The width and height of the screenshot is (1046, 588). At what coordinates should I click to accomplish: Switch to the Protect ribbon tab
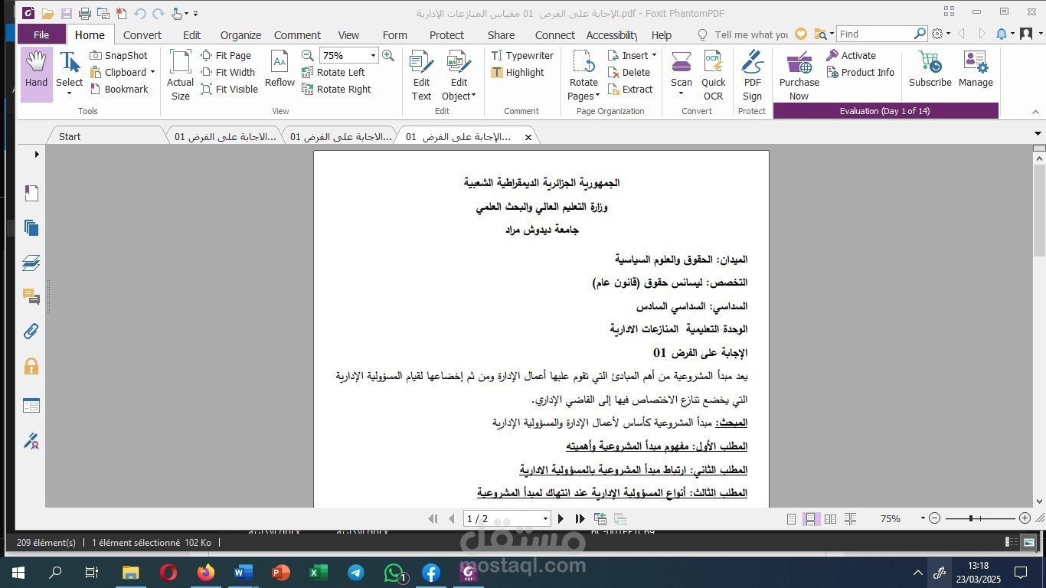[446, 34]
